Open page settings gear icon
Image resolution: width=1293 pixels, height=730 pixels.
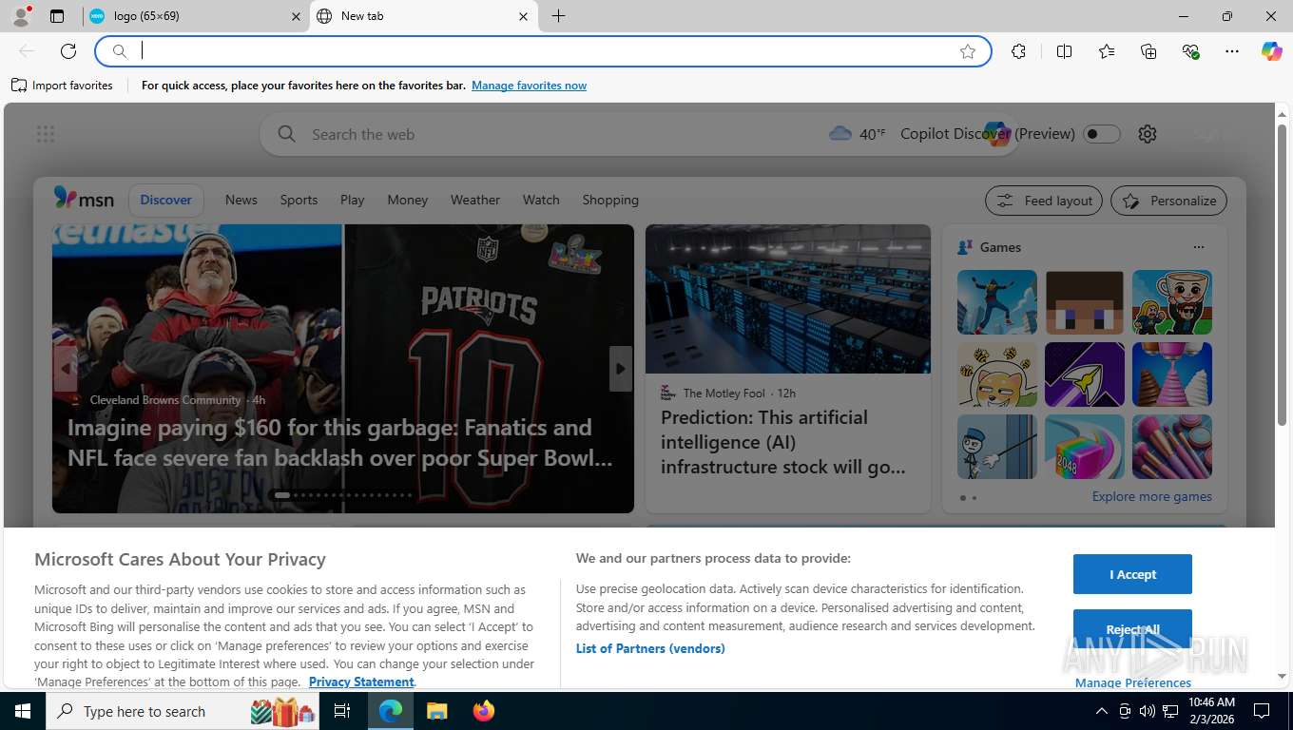point(1148,134)
